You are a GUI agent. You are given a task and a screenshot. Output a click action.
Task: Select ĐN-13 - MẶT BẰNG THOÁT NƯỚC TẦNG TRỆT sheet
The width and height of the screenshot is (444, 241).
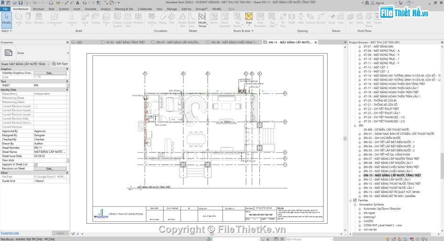(x=392, y=184)
